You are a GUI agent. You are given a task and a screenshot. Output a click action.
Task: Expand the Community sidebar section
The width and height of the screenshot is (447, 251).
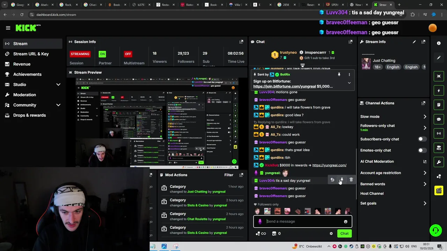click(x=58, y=105)
